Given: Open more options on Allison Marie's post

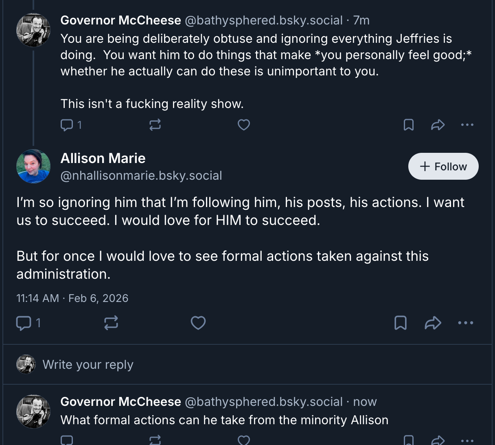Looking at the screenshot, I should pyautogui.click(x=465, y=323).
